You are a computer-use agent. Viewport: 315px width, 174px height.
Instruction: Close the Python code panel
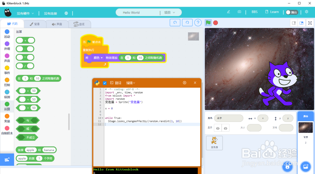click(195, 83)
